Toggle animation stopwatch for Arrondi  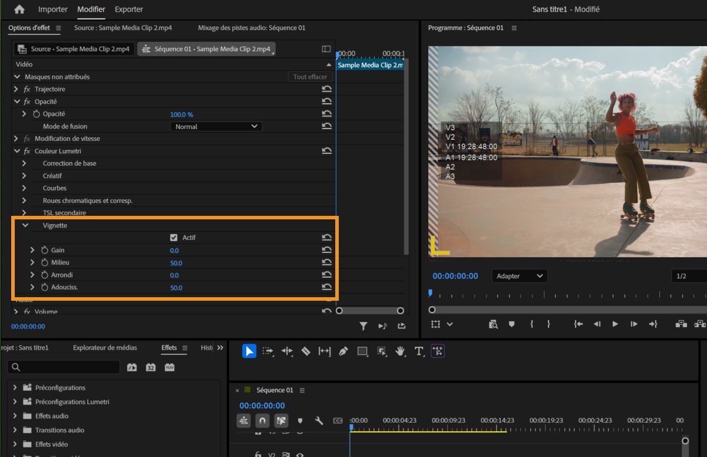pos(44,275)
